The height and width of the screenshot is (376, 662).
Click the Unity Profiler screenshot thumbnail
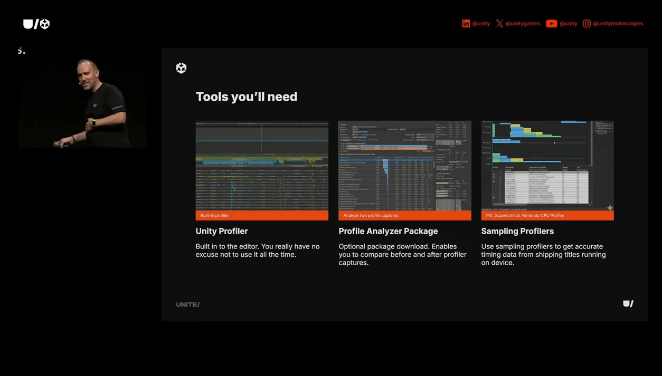[262, 166]
